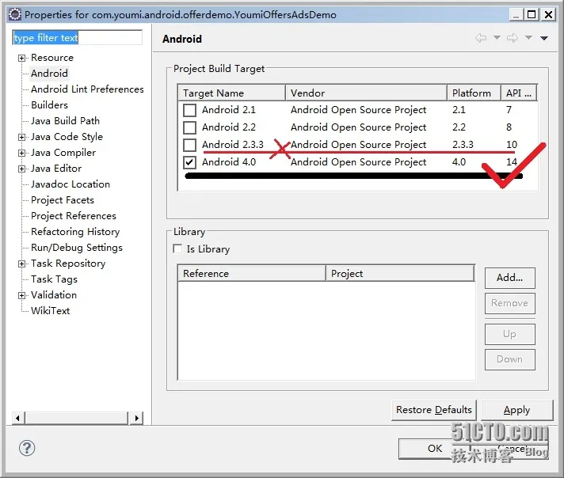
Task: Confirm with the OK button
Action: [x=435, y=449]
